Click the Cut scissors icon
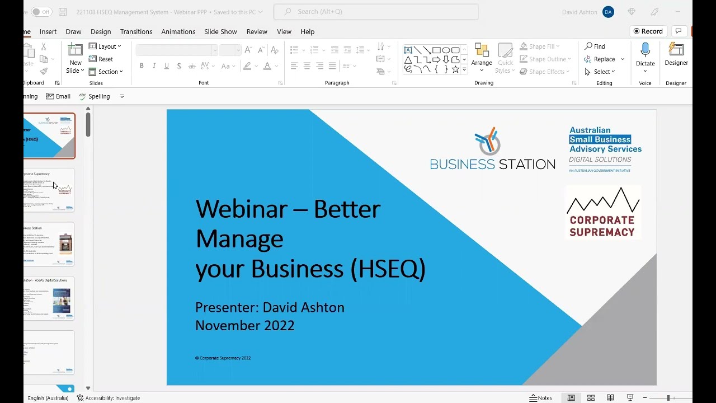Screen dimensions: 716x403 [44, 47]
